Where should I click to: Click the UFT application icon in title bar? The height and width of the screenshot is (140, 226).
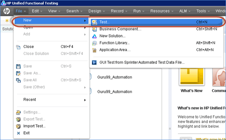pos(3,3)
